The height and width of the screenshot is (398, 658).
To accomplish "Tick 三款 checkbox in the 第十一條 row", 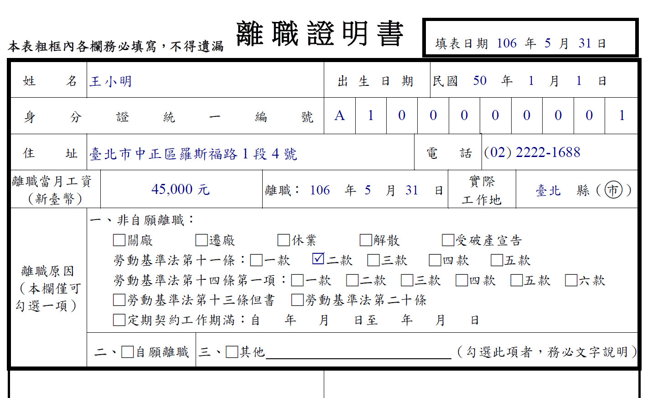I will [x=373, y=260].
